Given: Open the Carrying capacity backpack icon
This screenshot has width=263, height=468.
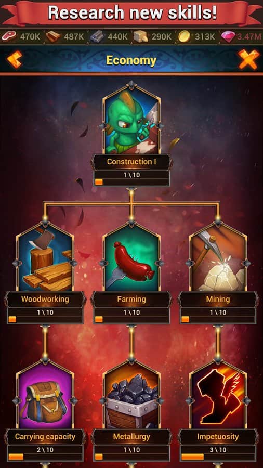Looking at the screenshot, I should [x=45, y=395].
